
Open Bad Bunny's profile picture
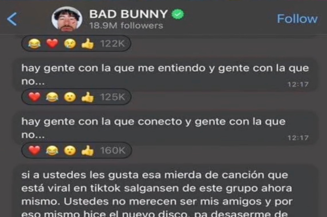(x=67, y=19)
